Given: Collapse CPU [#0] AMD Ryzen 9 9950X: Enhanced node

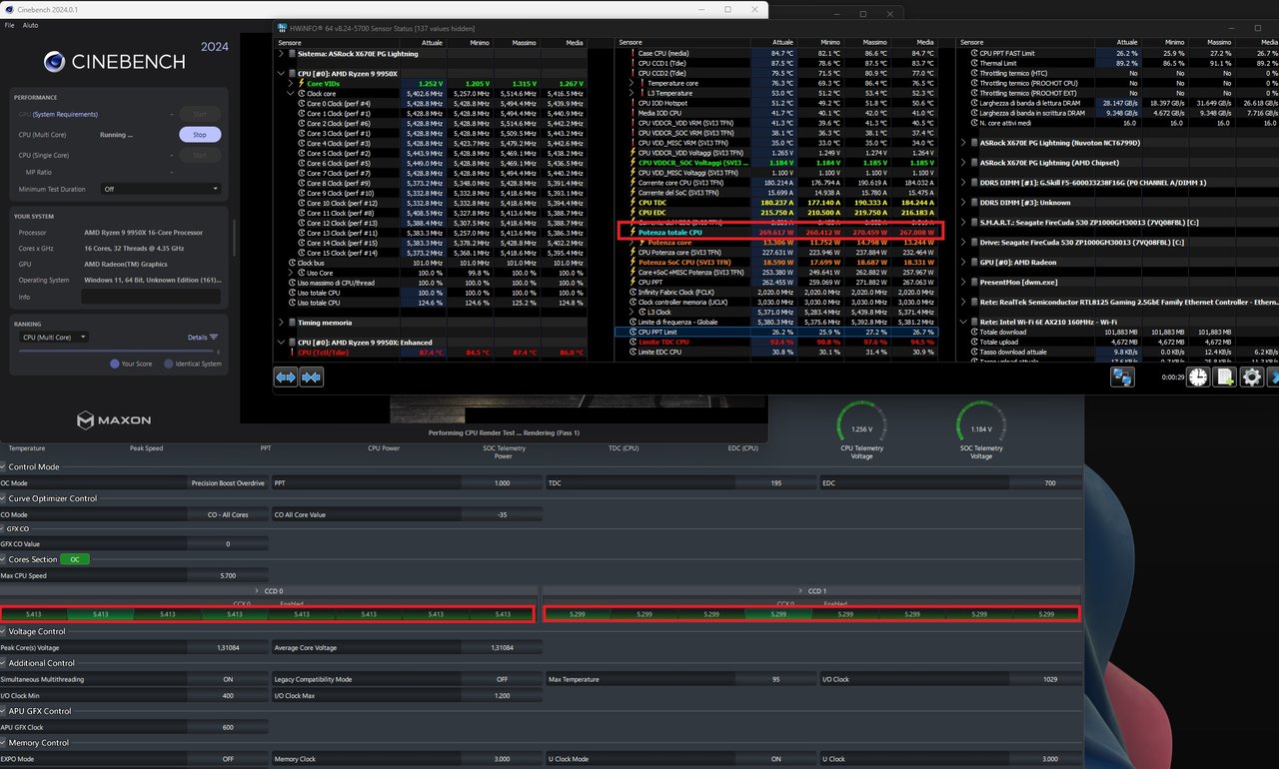Looking at the screenshot, I should pos(280,342).
